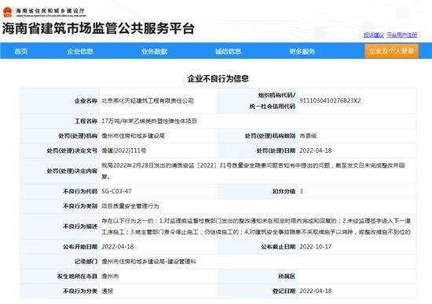Image resolution: width=432 pixels, height=304 pixels.
Task: Click the 企业名称 field label
Action: (x=86, y=100)
